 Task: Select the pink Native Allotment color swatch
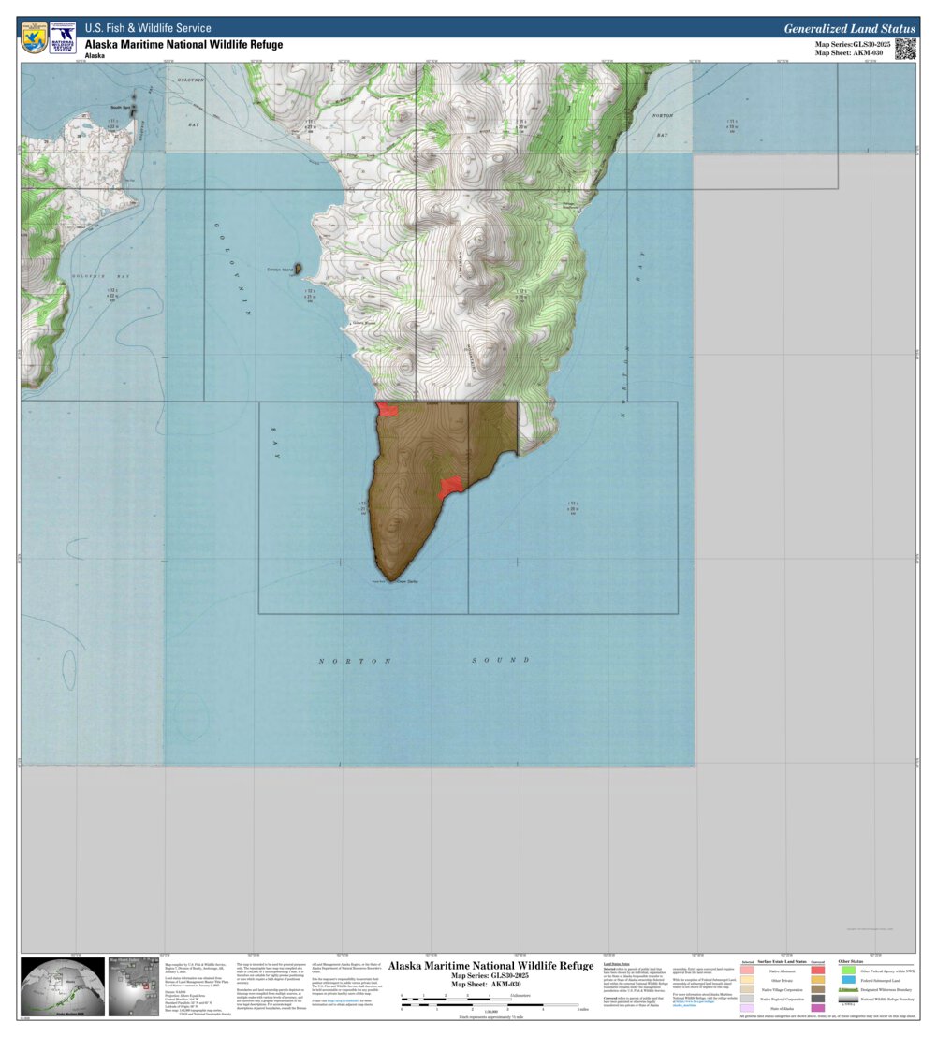[747, 970]
